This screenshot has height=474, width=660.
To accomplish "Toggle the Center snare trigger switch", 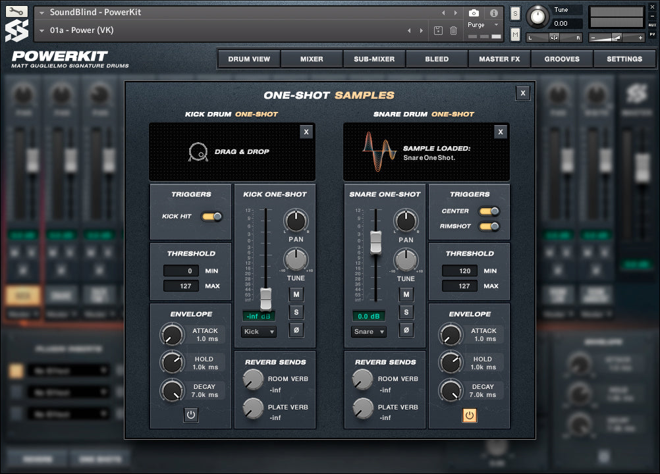I will point(489,211).
